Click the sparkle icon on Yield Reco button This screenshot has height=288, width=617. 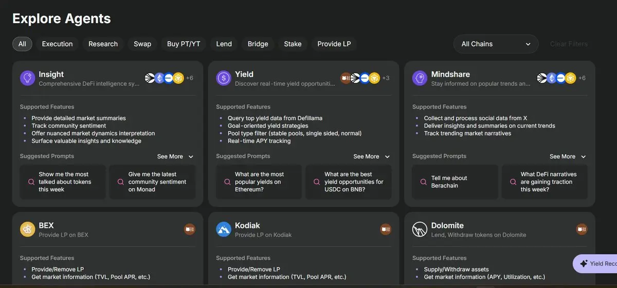coord(584,264)
